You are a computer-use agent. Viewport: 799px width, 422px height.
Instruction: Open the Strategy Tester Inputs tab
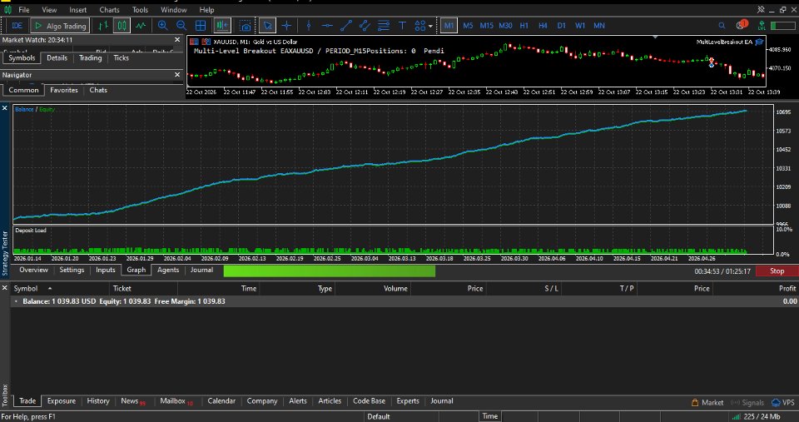point(106,271)
